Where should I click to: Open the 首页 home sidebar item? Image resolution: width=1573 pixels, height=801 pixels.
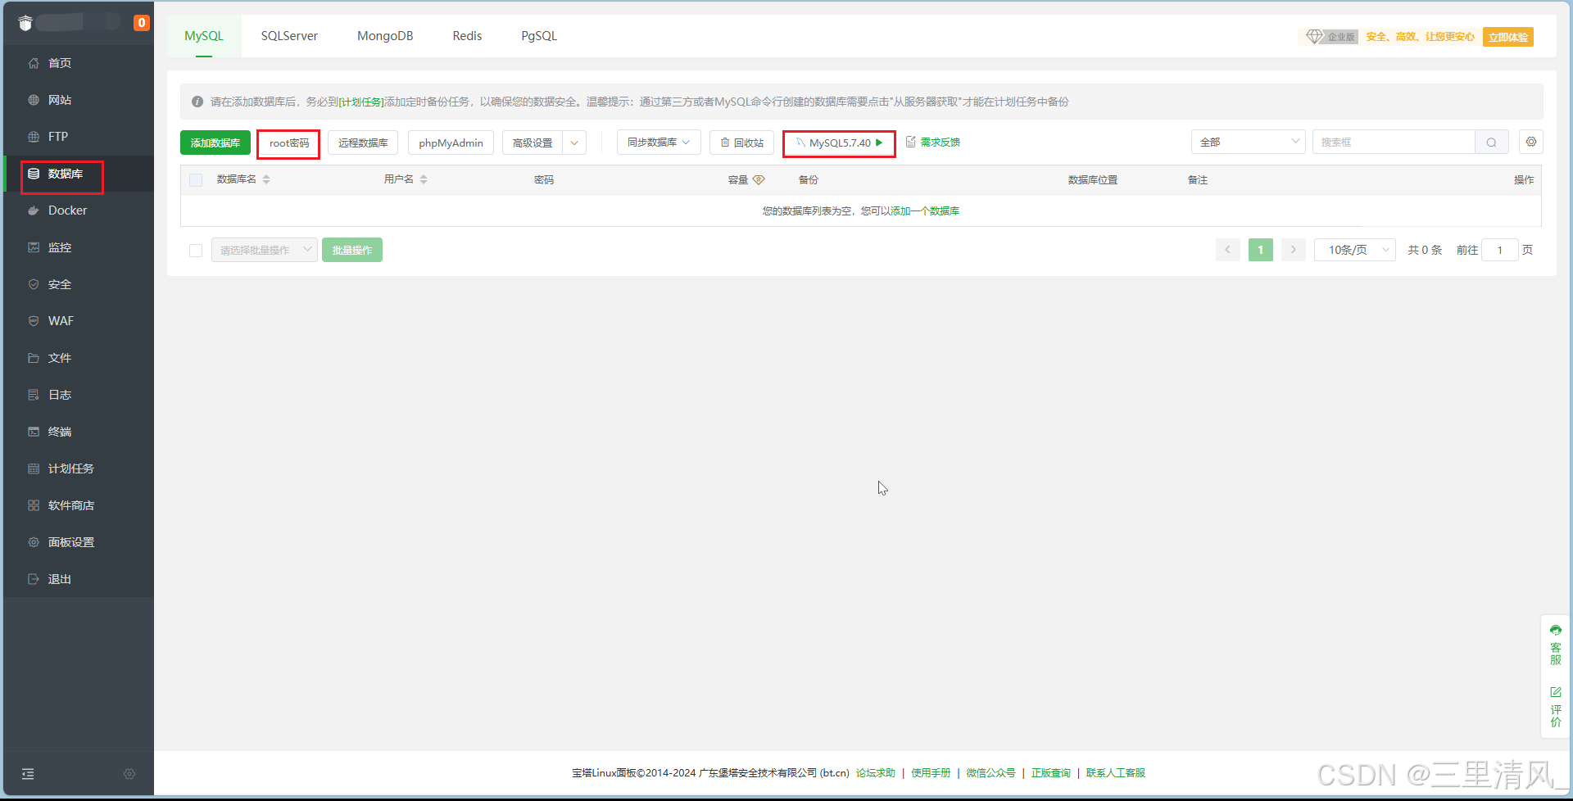(x=78, y=63)
